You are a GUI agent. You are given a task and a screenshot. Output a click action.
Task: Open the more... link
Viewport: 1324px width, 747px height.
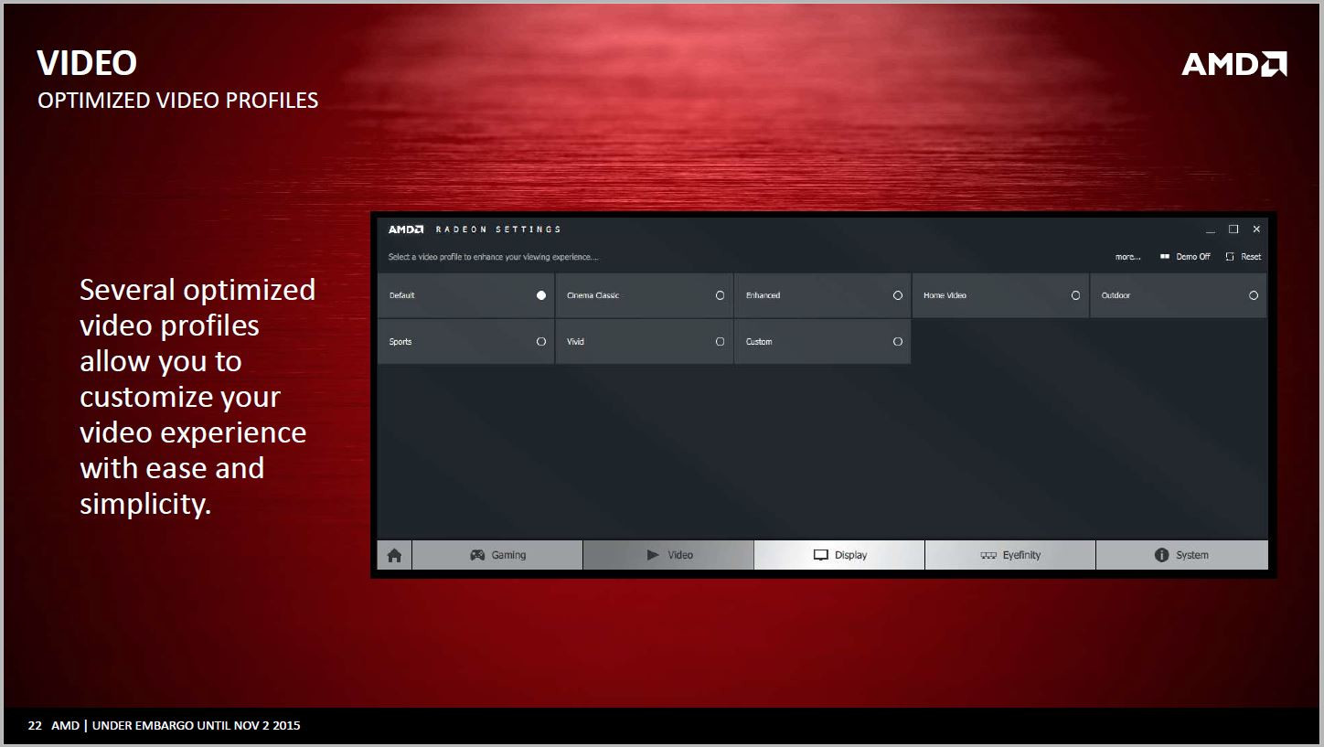[x=1127, y=257]
